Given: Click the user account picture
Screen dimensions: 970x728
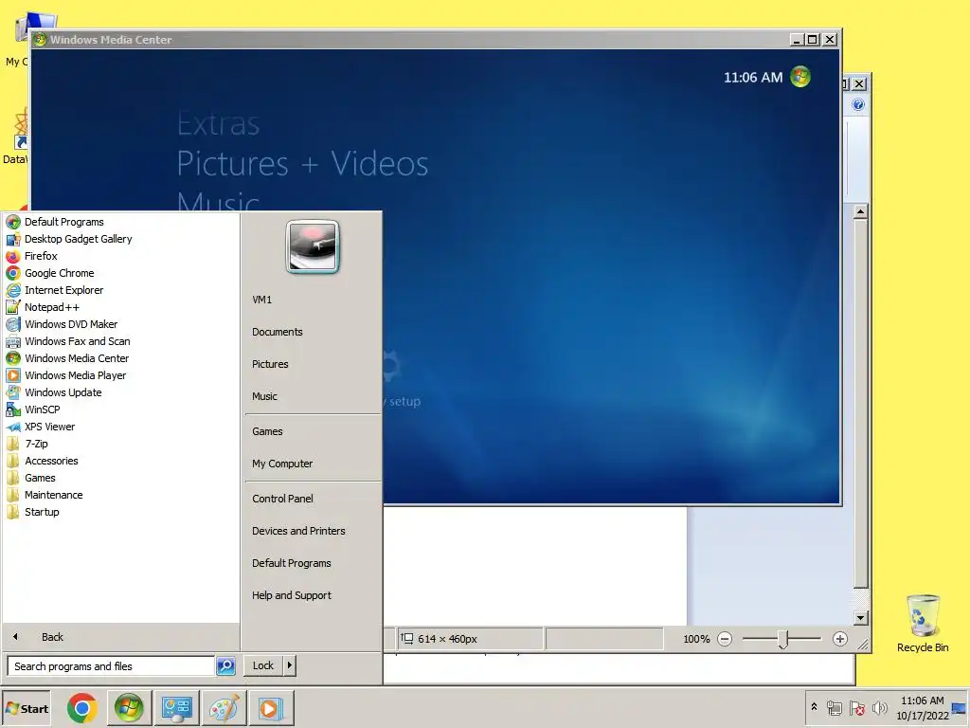Looking at the screenshot, I should (x=313, y=246).
